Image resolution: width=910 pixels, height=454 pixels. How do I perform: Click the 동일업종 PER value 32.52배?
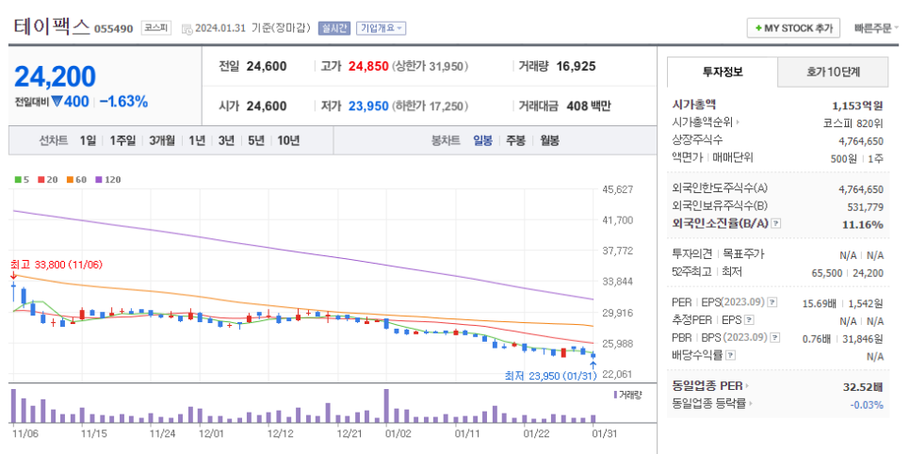tap(863, 387)
